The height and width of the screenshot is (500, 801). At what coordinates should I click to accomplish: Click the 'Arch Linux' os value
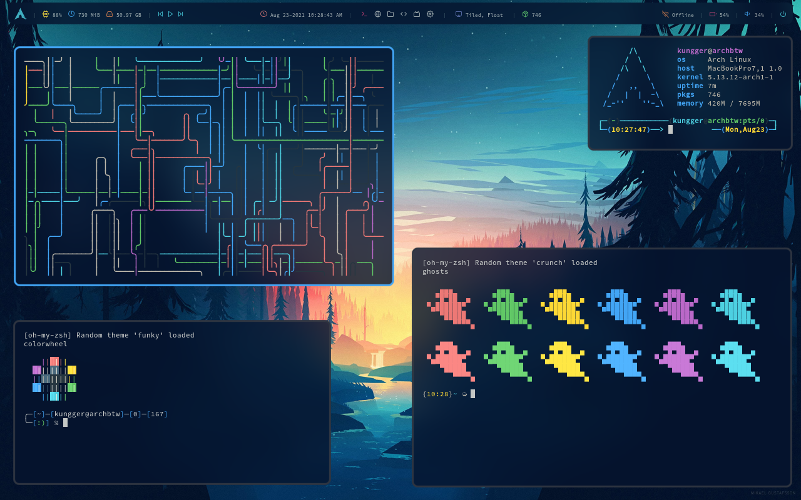[x=729, y=59]
